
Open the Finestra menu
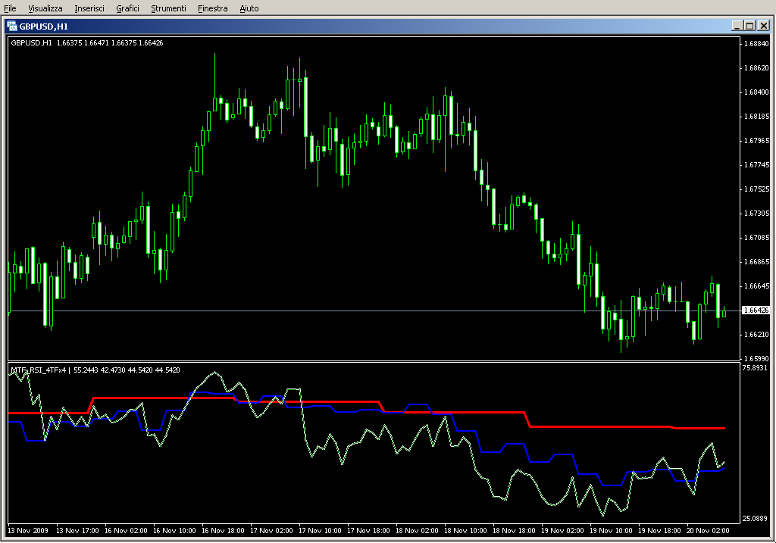[212, 8]
